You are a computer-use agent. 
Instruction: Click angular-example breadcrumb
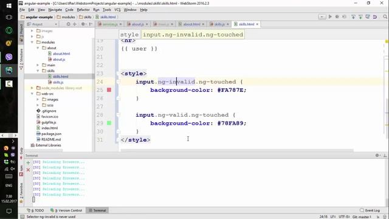37,17
